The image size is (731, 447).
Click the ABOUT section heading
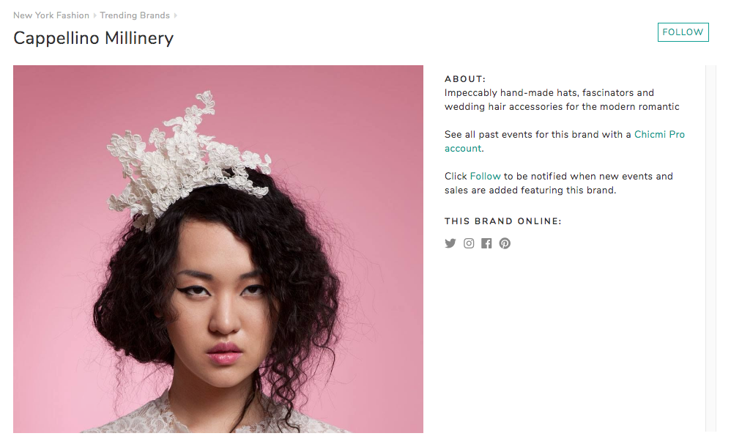click(465, 79)
